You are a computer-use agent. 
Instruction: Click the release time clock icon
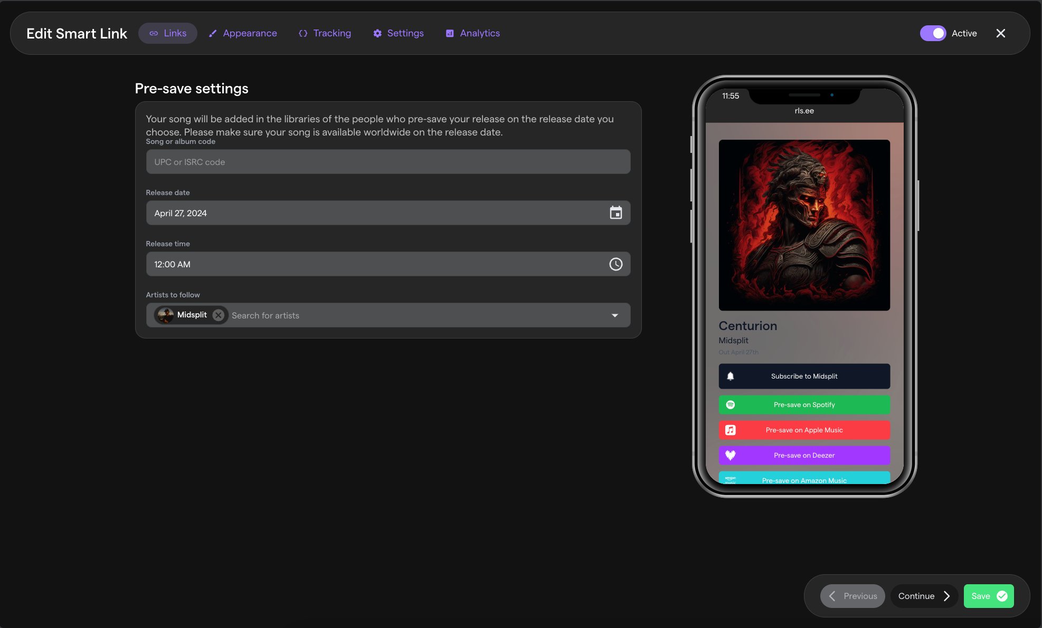(615, 264)
